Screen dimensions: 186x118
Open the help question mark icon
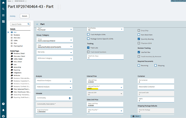pyautogui.click(x=3, y=104)
